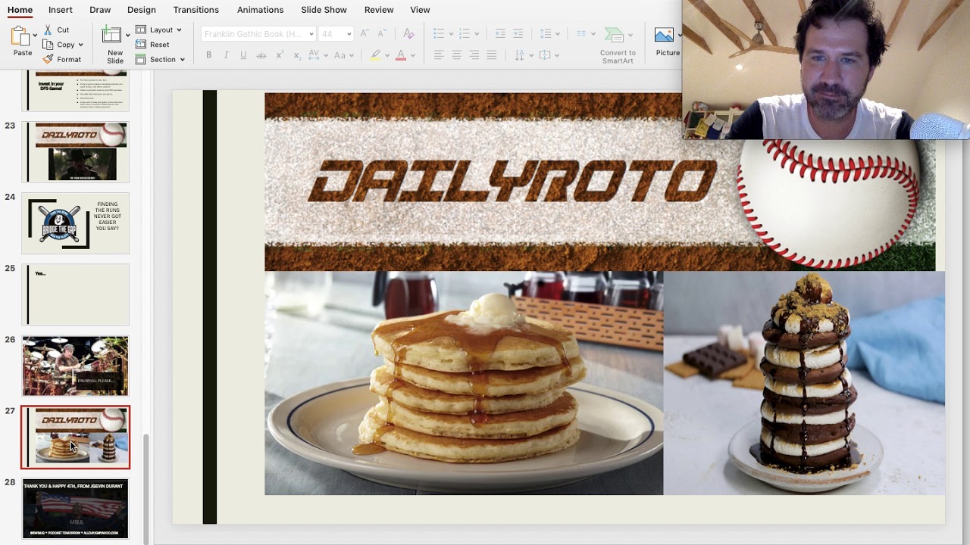
Task: Select slide 28 Happy 4th thumbnail
Action: (75, 509)
